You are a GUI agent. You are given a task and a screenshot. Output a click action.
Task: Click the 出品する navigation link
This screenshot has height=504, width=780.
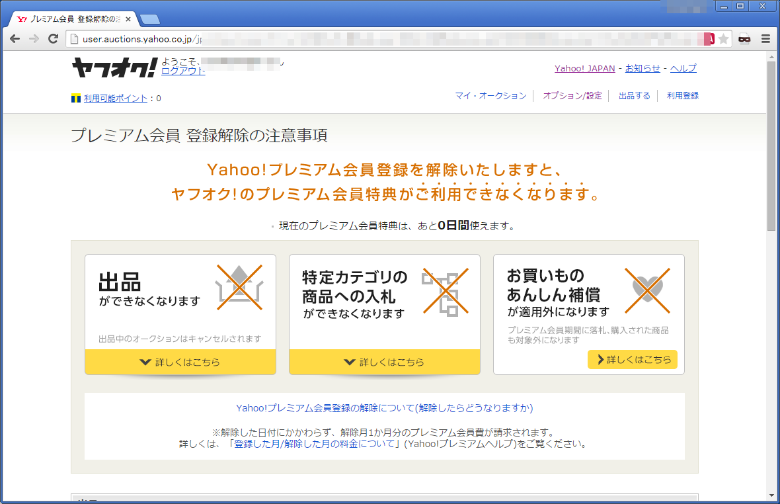tap(634, 96)
